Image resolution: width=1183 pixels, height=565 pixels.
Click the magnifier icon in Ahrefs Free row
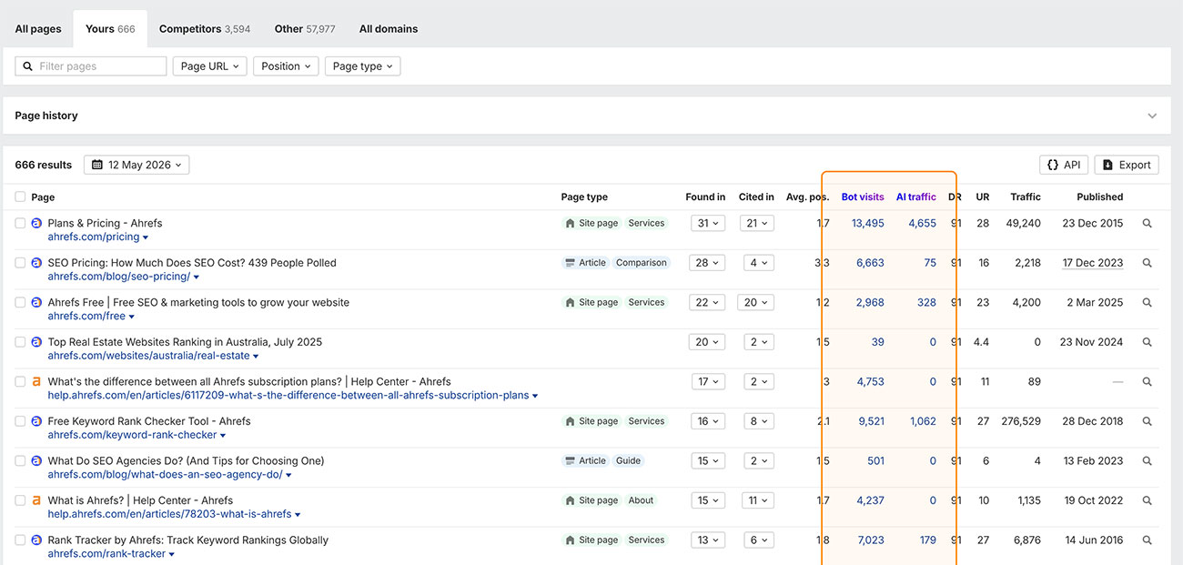[1147, 302]
